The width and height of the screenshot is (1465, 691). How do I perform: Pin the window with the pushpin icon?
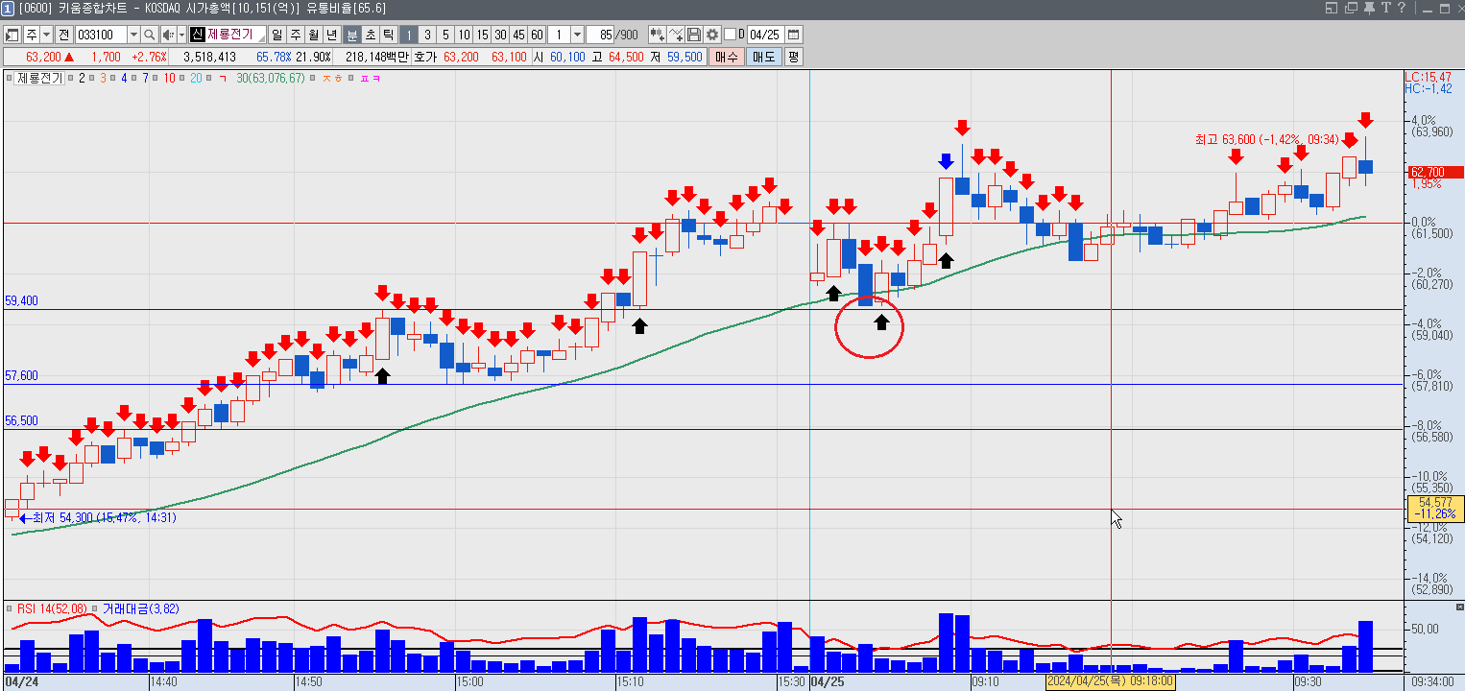pyautogui.click(x=1369, y=8)
